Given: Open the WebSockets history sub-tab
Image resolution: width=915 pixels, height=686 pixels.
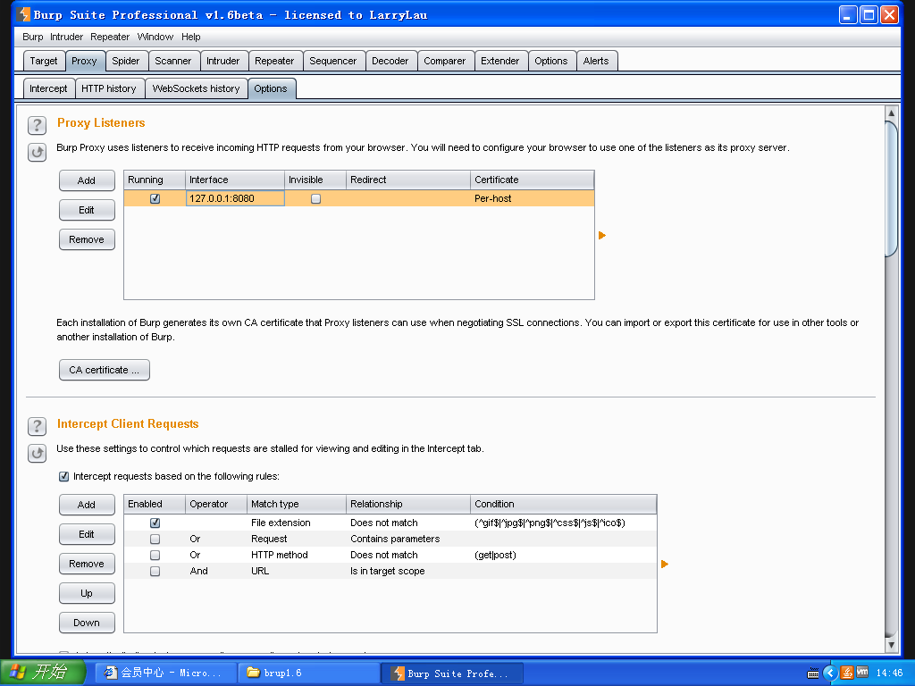Looking at the screenshot, I should point(196,88).
